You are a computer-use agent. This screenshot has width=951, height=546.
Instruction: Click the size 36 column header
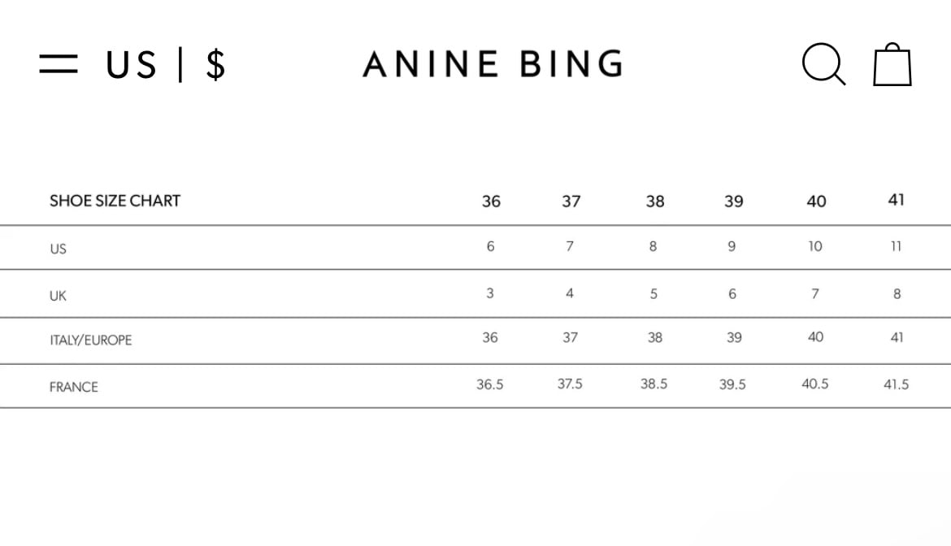[x=491, y=201]
